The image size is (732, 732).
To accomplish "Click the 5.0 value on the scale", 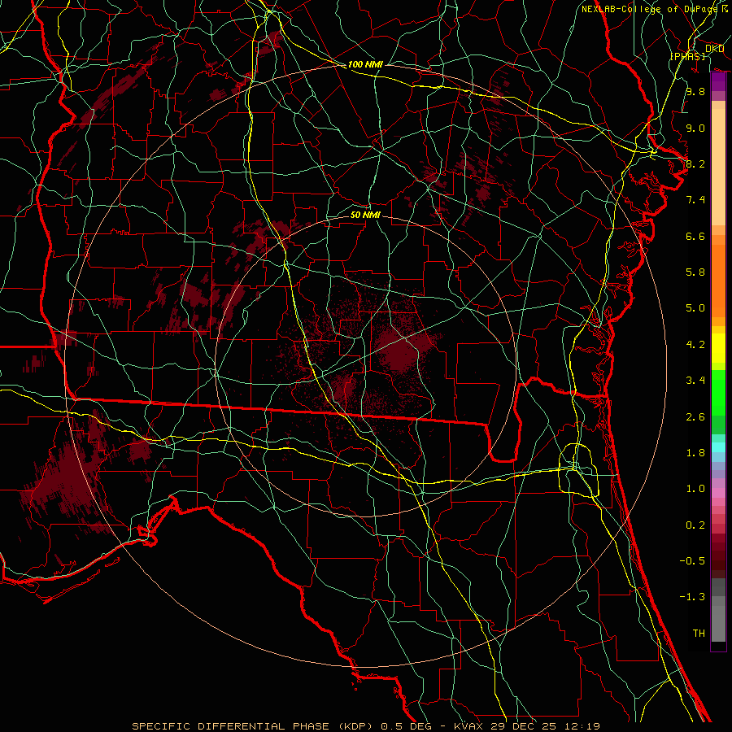I will coord(695,308).
